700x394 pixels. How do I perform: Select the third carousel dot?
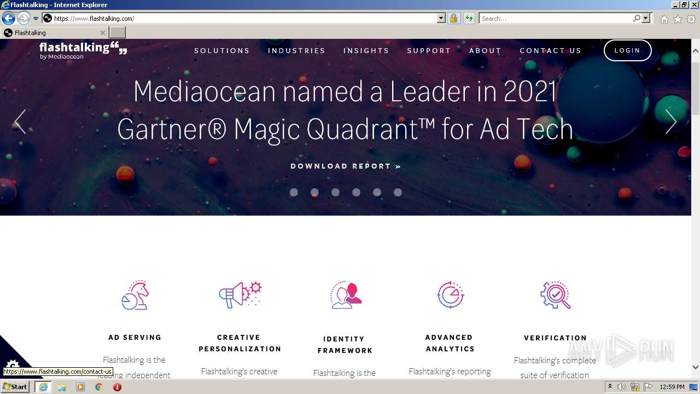coord(335,192)
